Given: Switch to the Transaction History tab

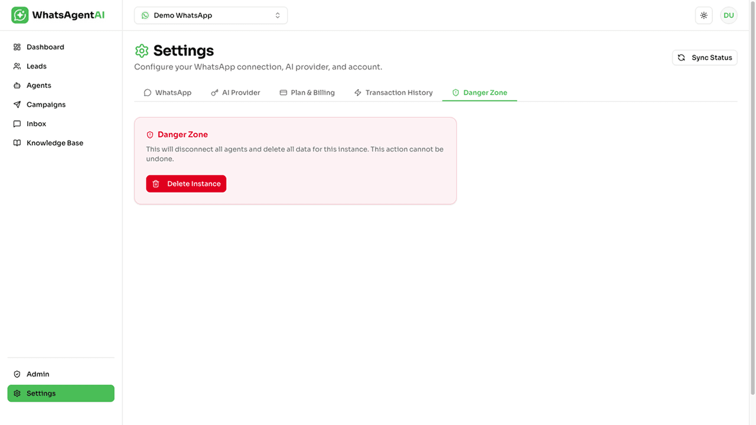Looking at the screenshot, I should [393, 93].
